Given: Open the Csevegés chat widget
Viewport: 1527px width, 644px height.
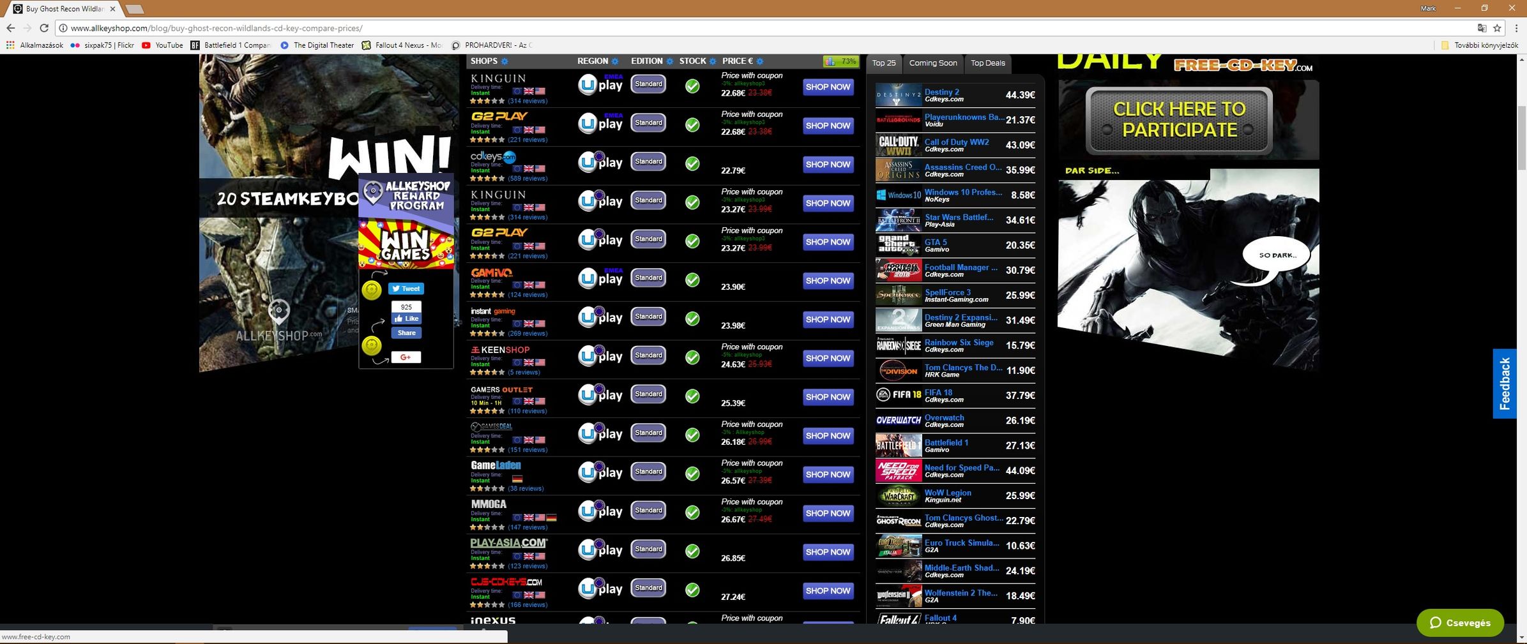Looking at the screenshot, I should pos(1460,623).
